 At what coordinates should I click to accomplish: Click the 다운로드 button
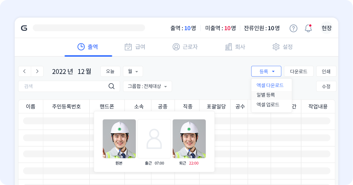click(299, 71)
